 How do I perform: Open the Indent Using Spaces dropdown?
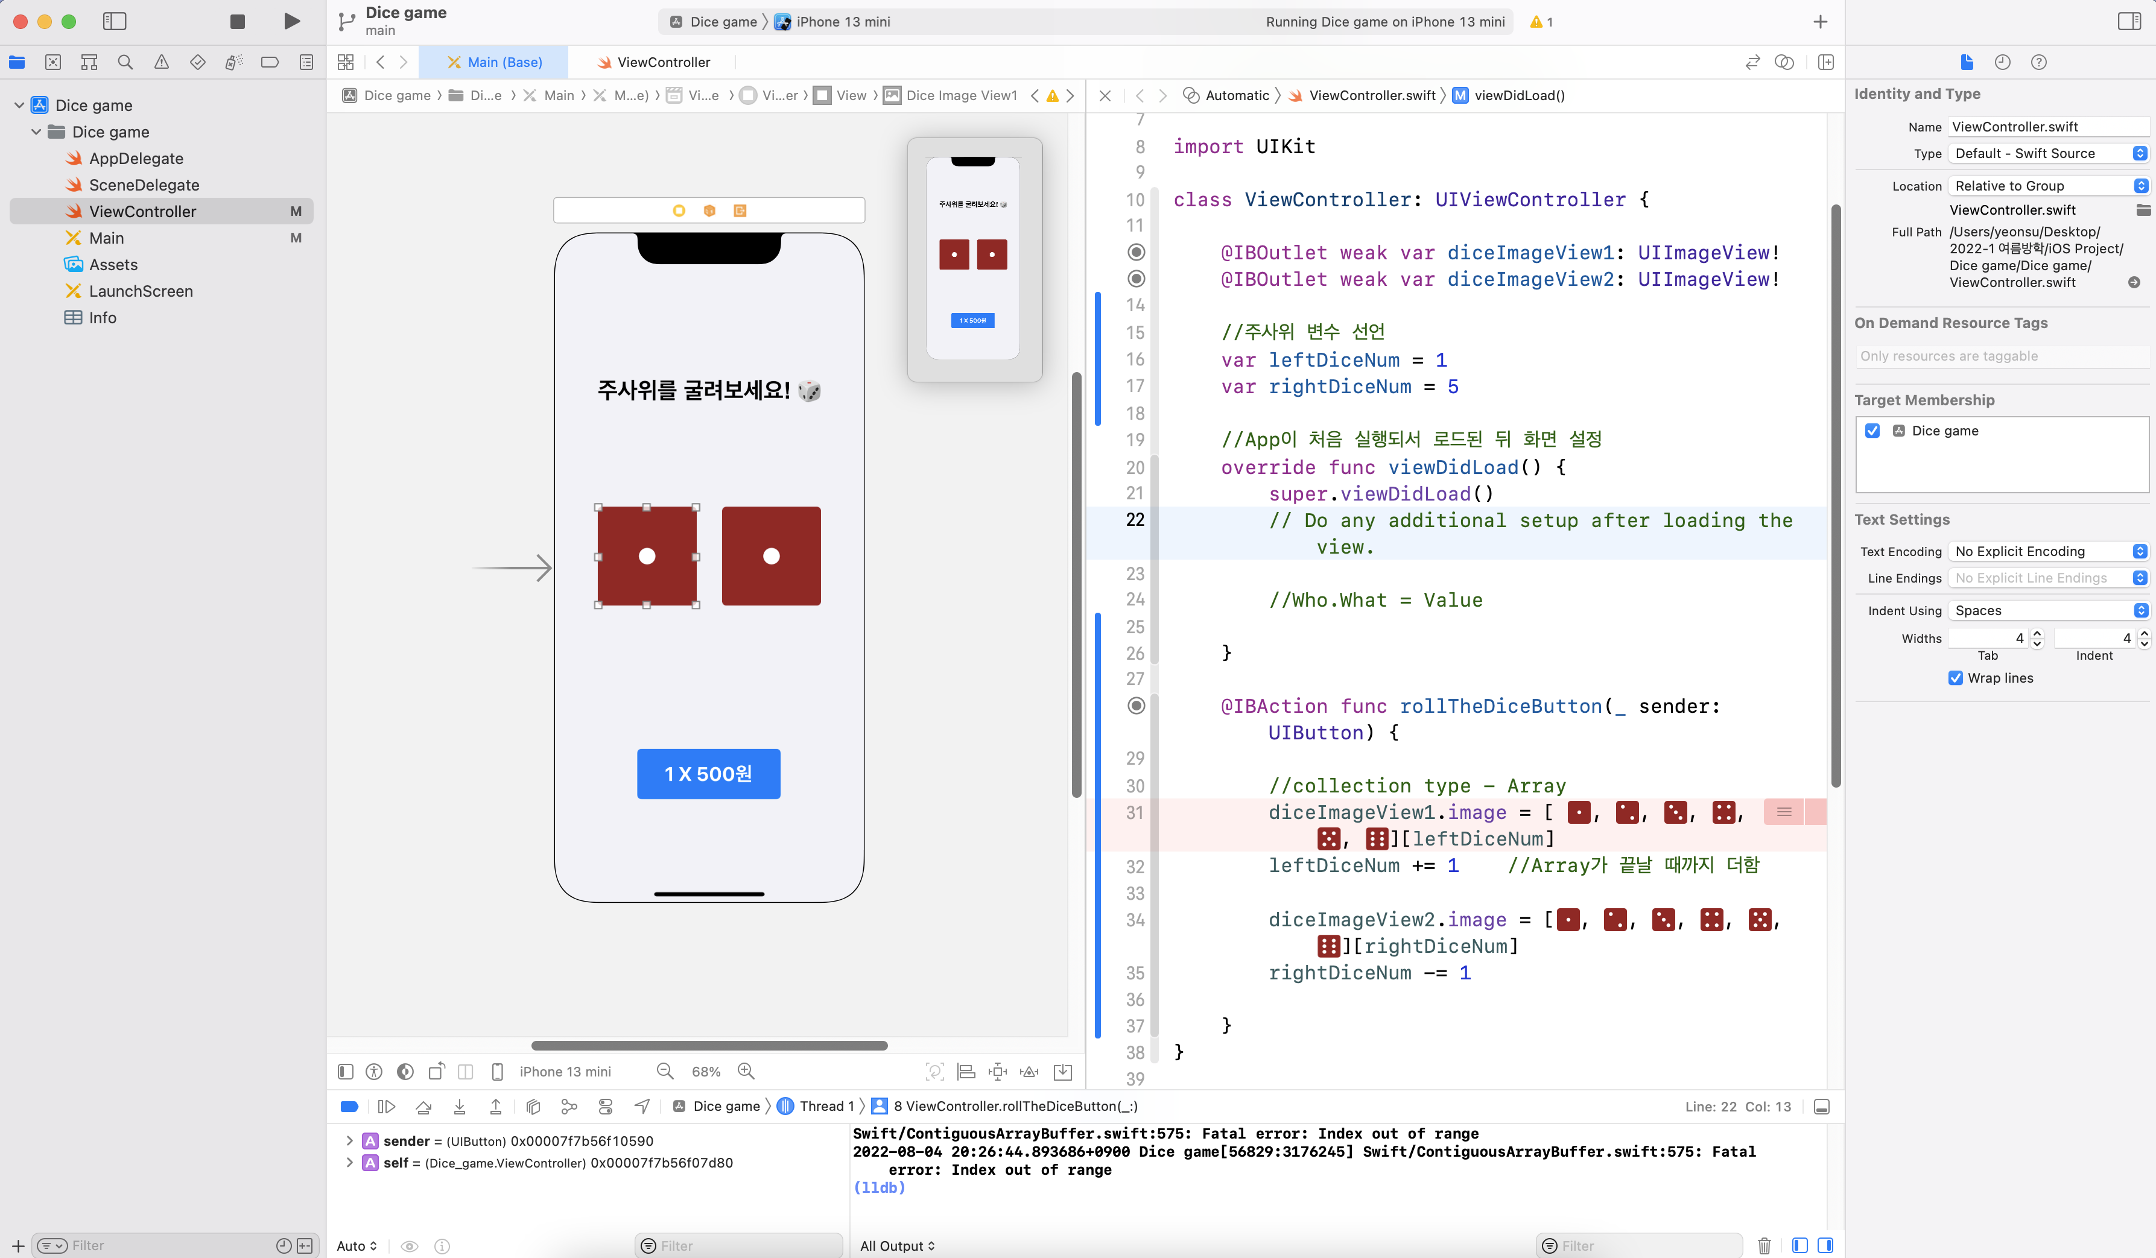click(x=2048, y=610)
